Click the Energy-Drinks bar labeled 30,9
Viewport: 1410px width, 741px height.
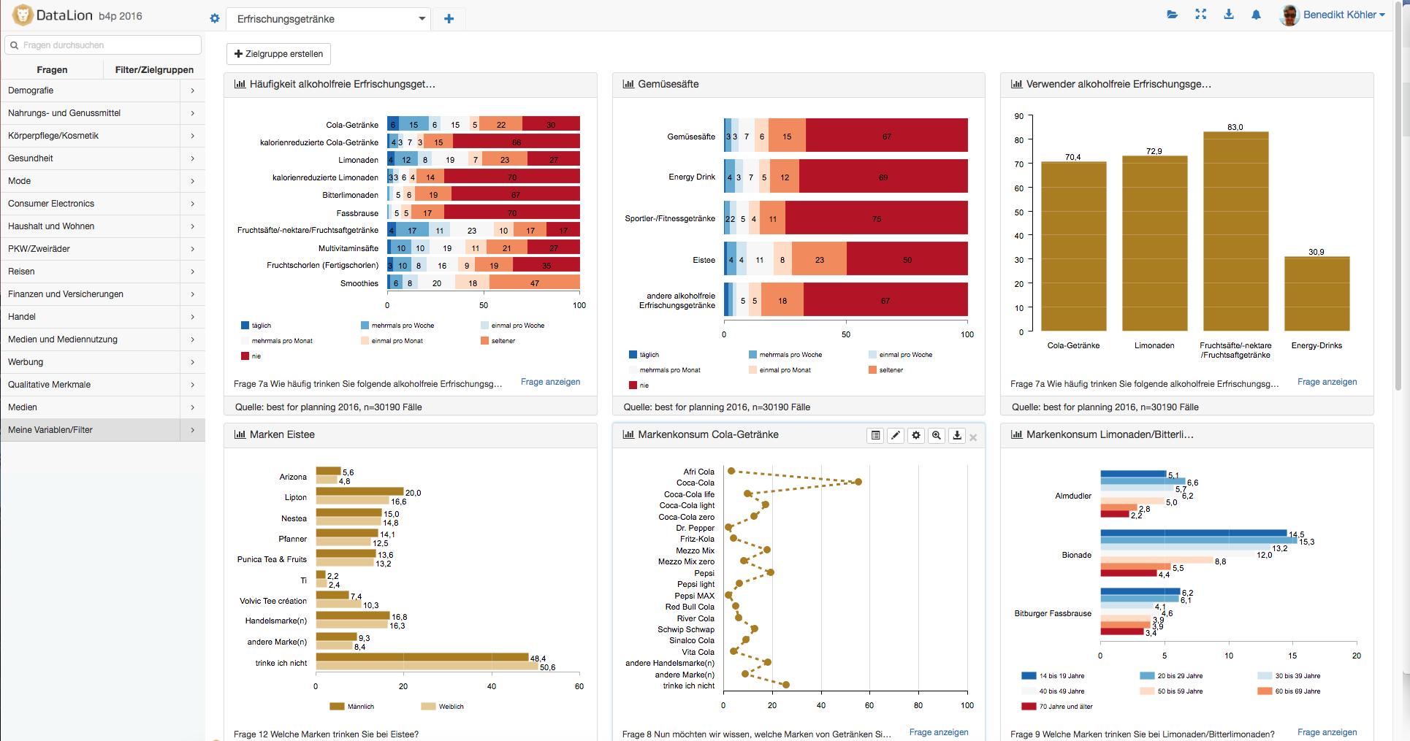[x=1316, y=294]
